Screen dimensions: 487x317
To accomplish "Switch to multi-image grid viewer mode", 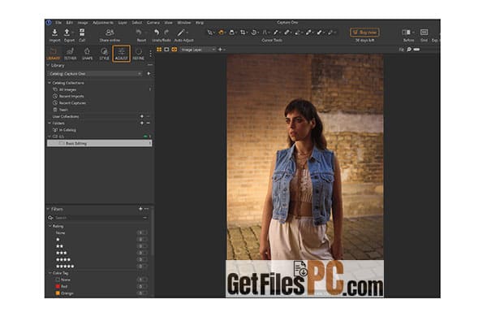I will pyautogui.click(x=159, y=50).
